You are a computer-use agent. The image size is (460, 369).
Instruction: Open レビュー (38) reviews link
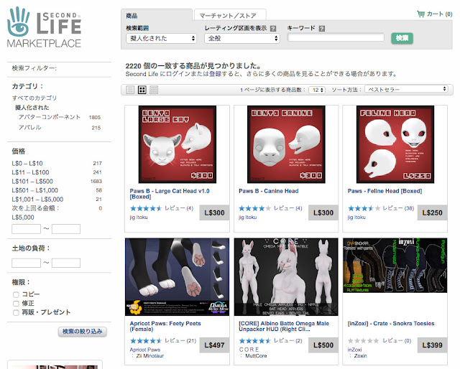(x=398, y=208)
